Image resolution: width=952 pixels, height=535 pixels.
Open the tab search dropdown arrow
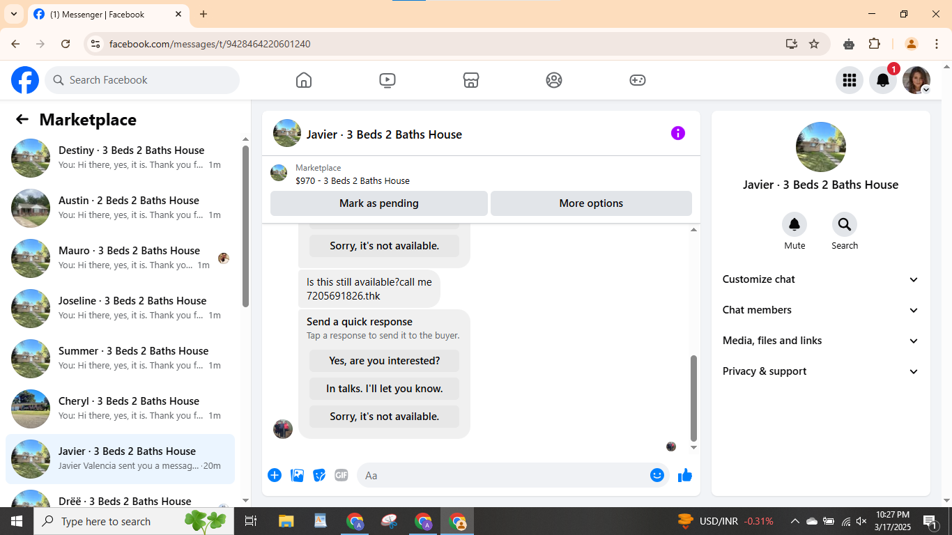(13, 14)
